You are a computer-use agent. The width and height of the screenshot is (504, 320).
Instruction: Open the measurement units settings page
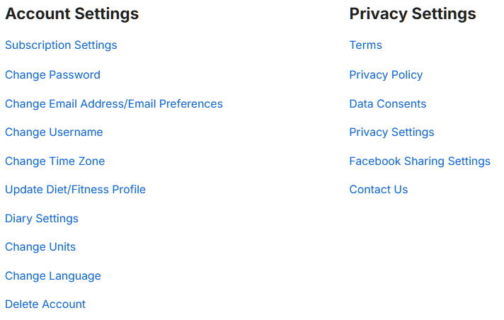pyautogui.click(x=40, y=247)
